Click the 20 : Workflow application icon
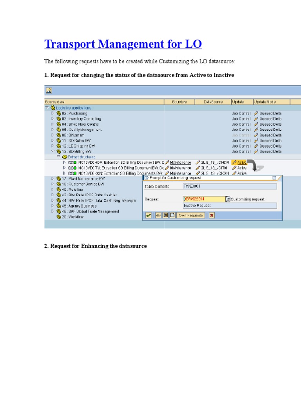This screenshot has width=301, height=401. point(59,217)
